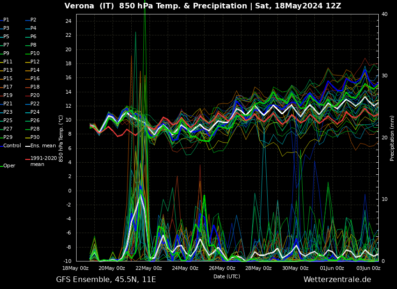Click legend item P24
397x289 pixels.
(32, 112)
